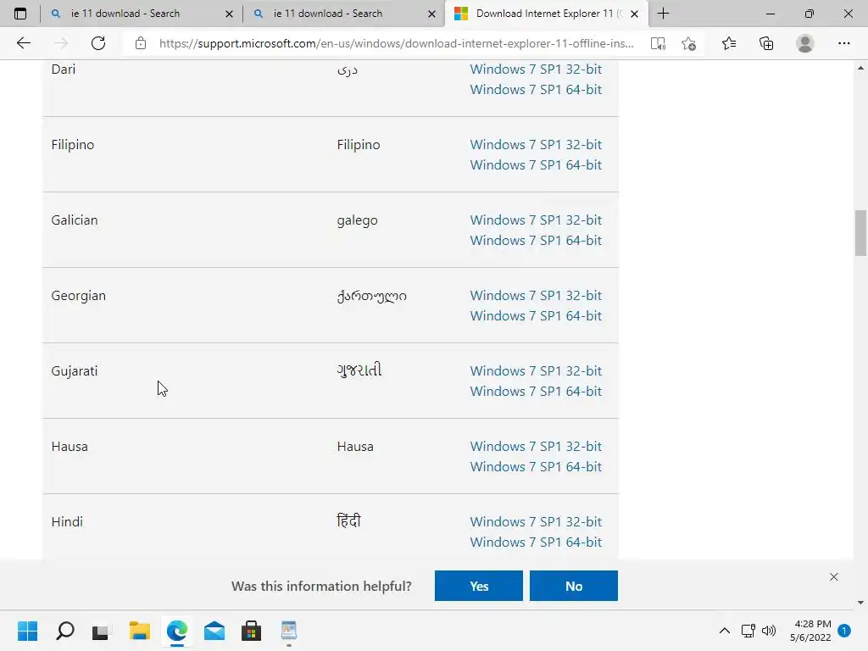Open clock and calendar 4:28 PM
Screen dimensions: 868x651
810,631
